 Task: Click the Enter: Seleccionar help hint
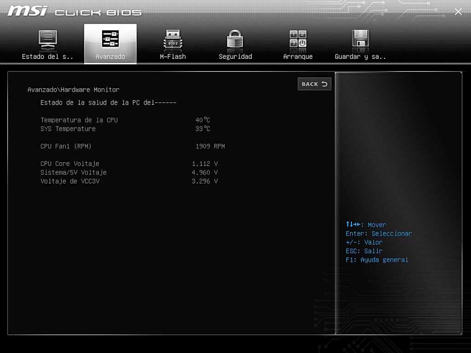[x=379, y=233]
